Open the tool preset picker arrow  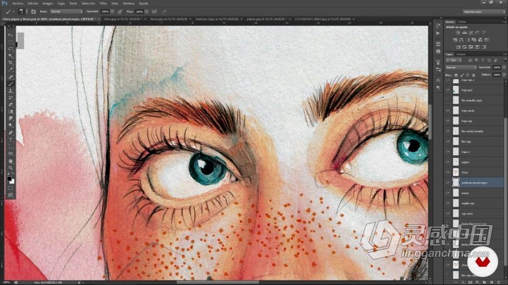(14, 12)
